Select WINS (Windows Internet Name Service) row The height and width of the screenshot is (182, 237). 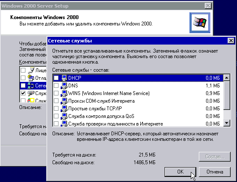coord(138,93)
